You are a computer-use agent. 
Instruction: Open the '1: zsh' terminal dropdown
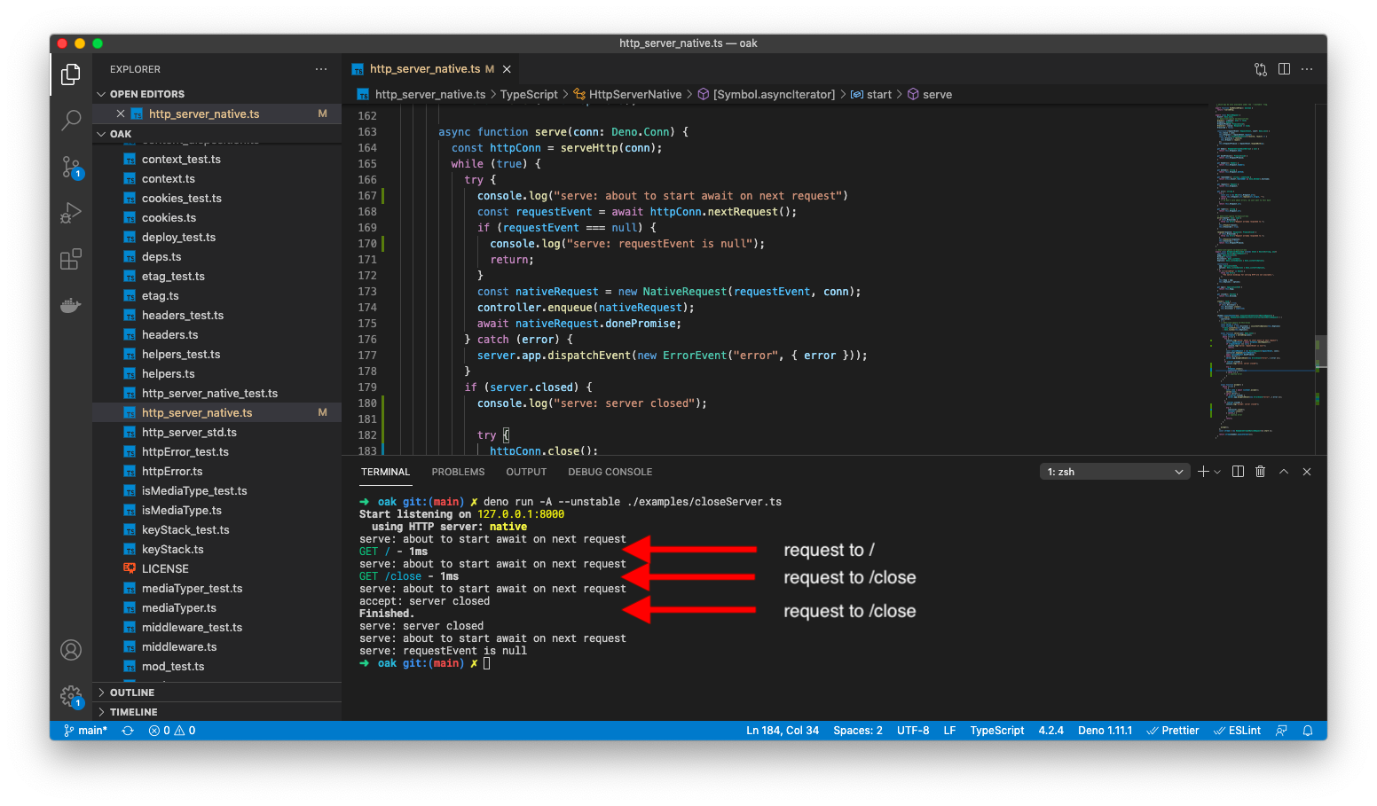click(x=1114, y=471)
